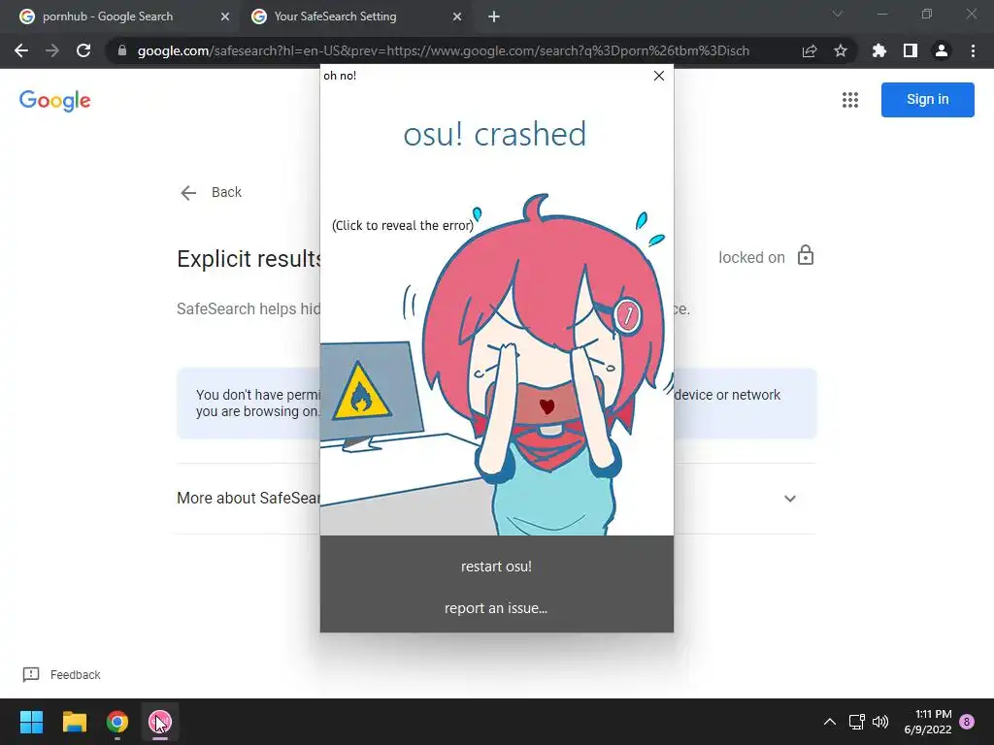Image resolution: width=994 pixels, height=745 pixels.
Task: Click the fire warning sign on monitor illustration
Action: click(361, 392)
